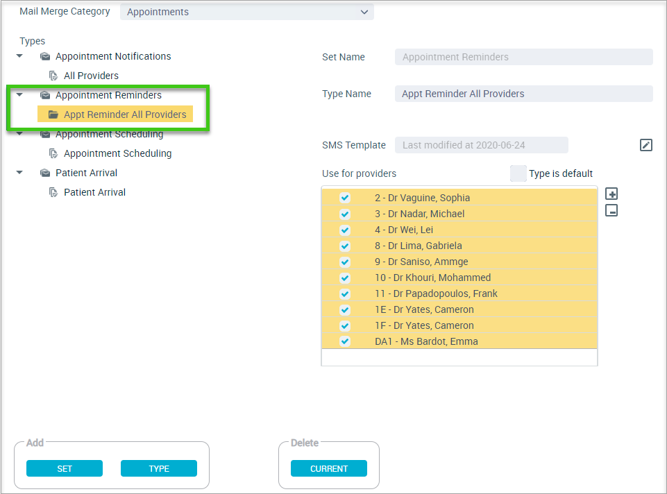Select provider name "4 - Dr Wei, Lei"
Screen dimensions: 667x494
[x=404, y=230]
